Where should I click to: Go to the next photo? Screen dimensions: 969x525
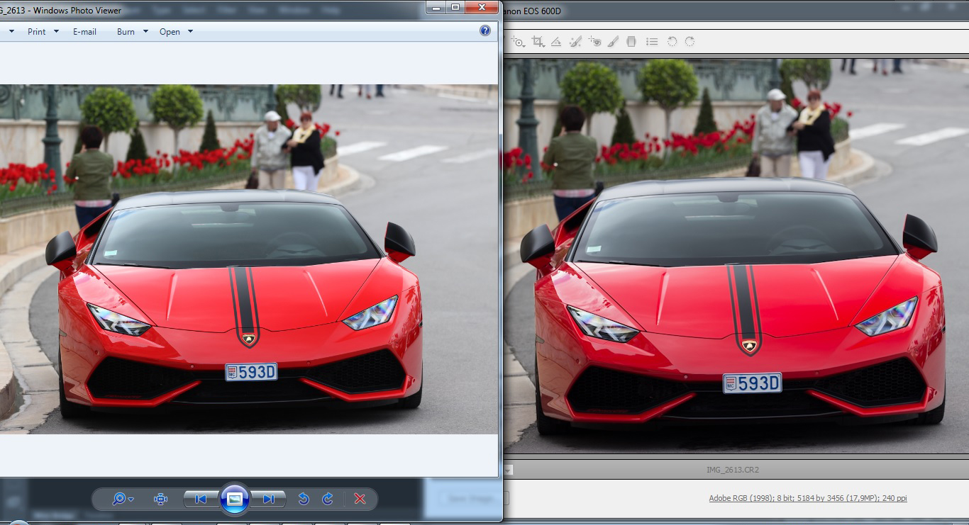click(269, 499)
